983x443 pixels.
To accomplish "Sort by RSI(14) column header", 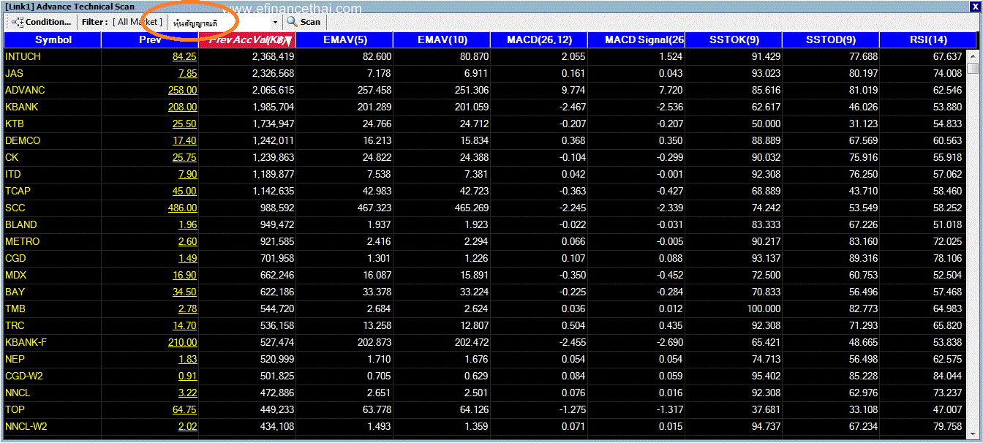I will point(928,39).
